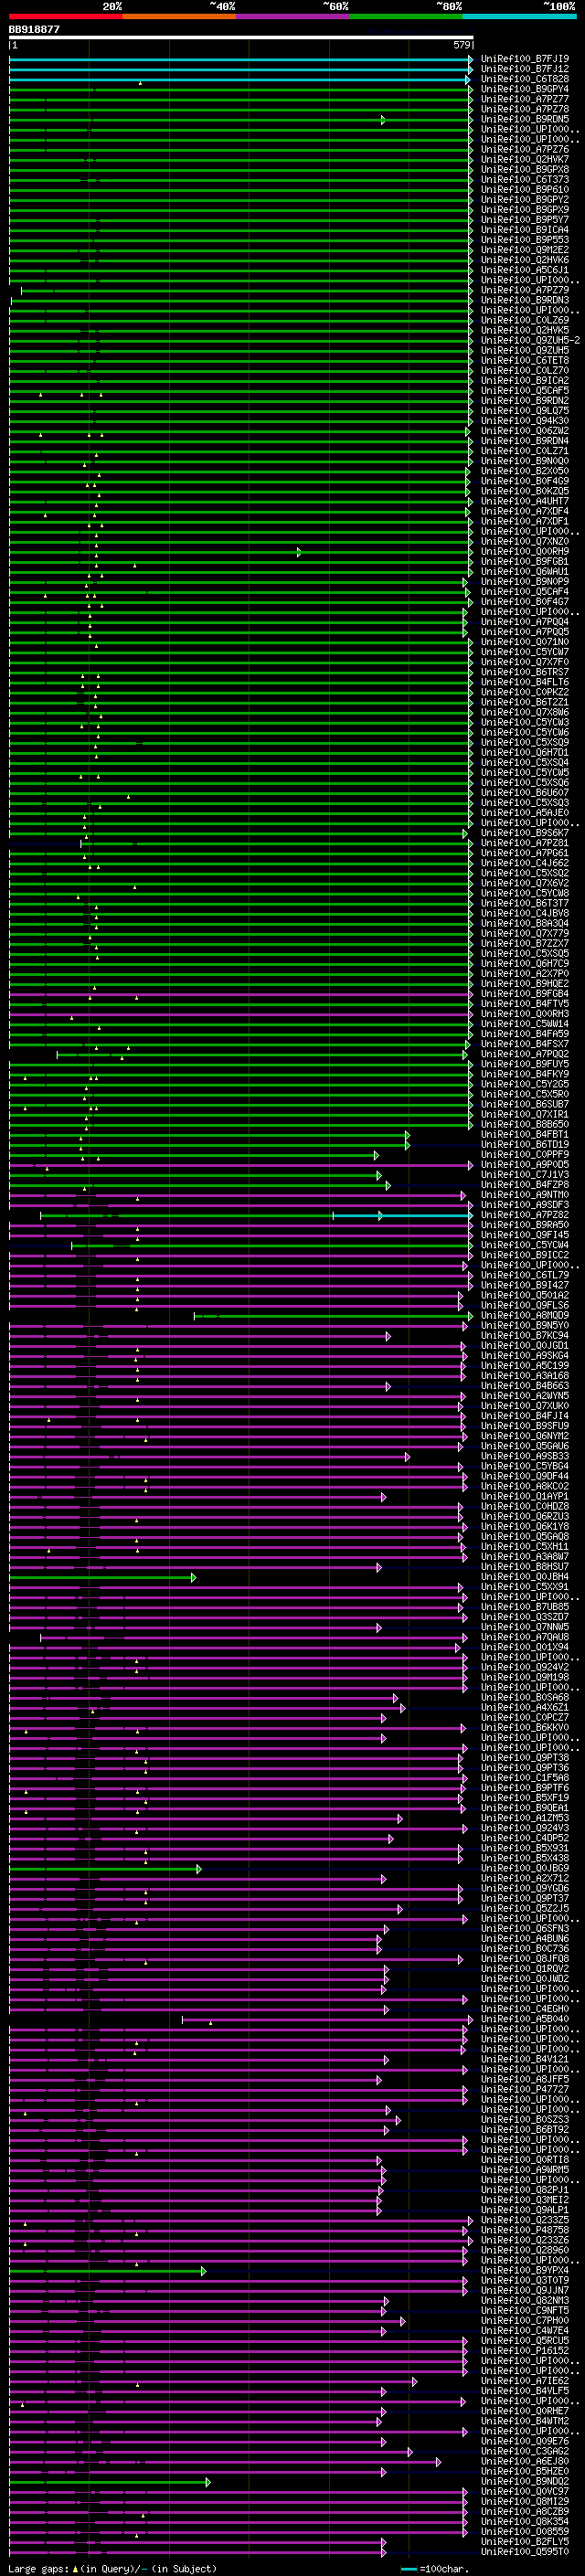
Task: Pick the UniRef100_A7PZ82 label
Action: pos(525,1215)
